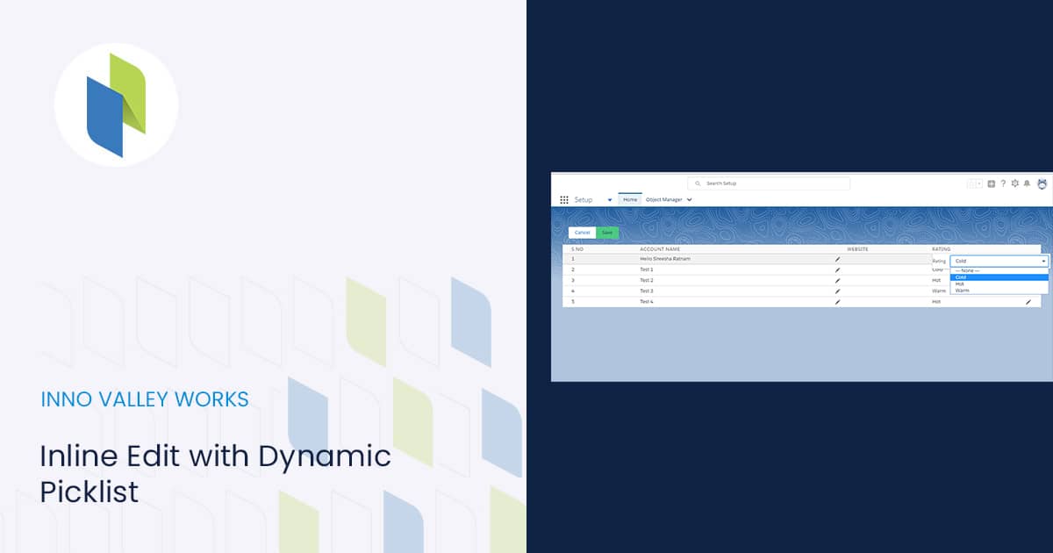Edit the rating in Test 4 row

click(x=1028, y=302)
